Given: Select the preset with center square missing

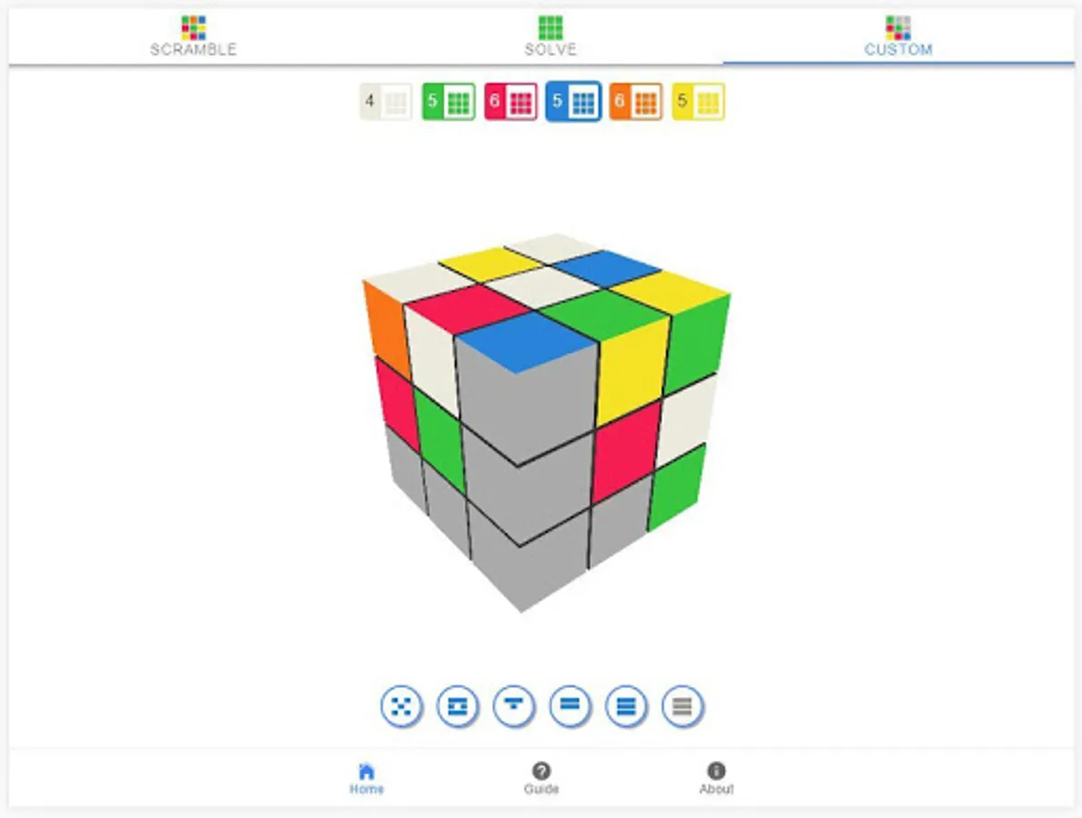Looking at the screenshot, I should (x=458, y=706).
